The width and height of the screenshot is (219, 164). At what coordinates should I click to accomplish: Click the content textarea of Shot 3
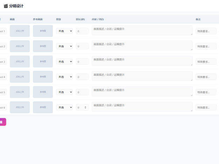(x=142, y=61)
